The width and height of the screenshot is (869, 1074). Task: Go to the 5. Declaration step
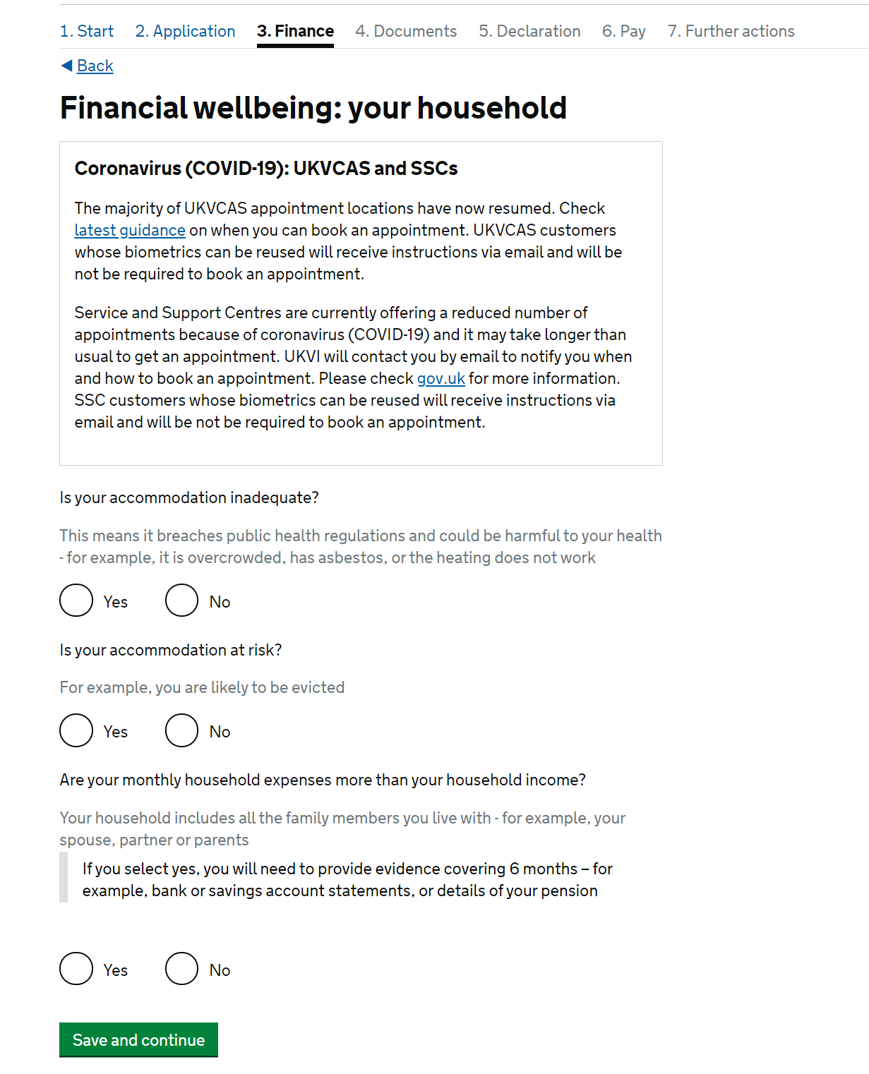click(x=529, y=31)
